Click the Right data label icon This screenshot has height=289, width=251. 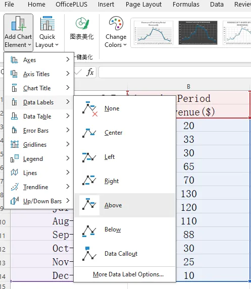click(x=89, y=180)
